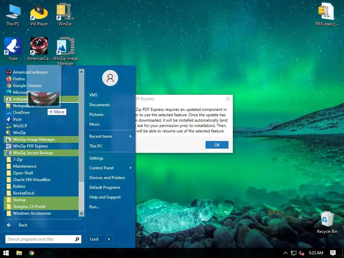The image size is (344, 258).
Task: Open Google Chrome in the programs list
Action: point(41,86)
